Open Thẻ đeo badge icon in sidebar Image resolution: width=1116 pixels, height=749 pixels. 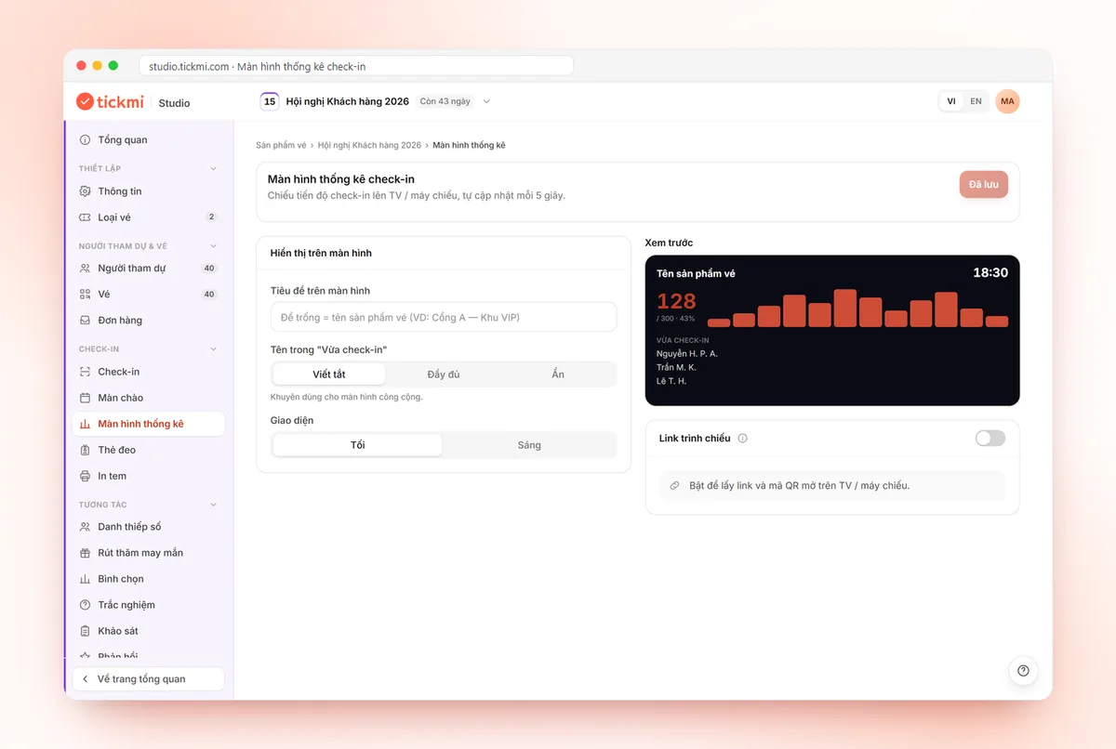click(x=86, y=450)
